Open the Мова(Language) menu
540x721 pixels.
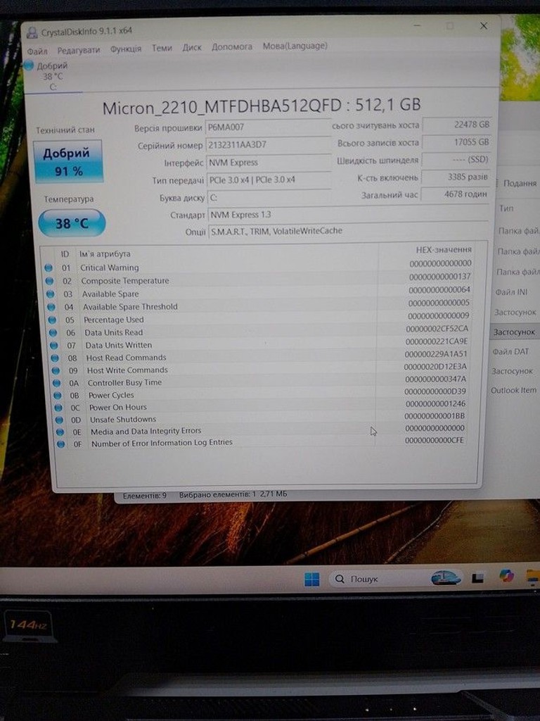tap(295, 46)
